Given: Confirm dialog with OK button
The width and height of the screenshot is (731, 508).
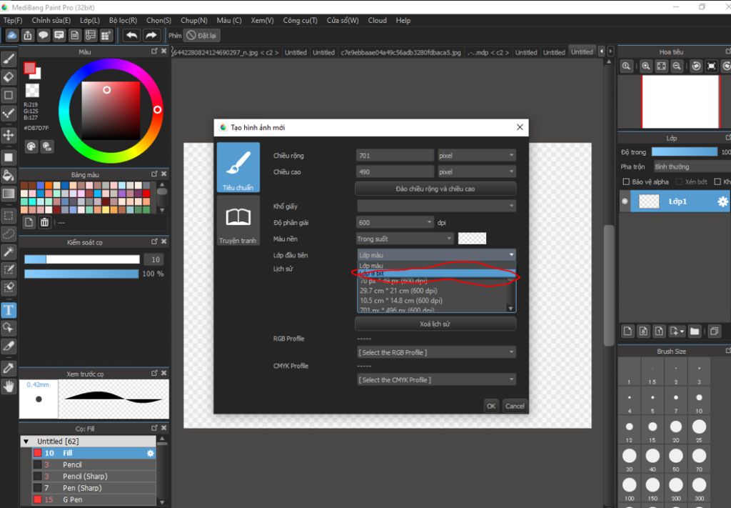Looking at the screenshot, I should (x=491, y=406).
